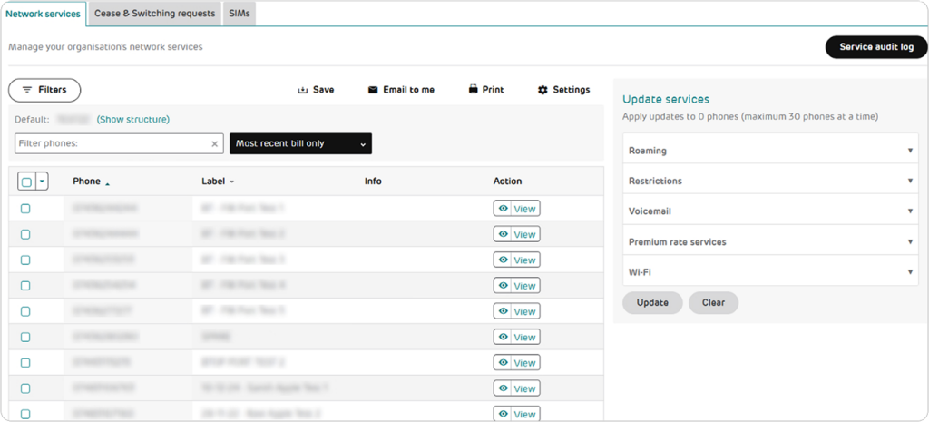
Task: Open Settings via the gear icon
Action: pyautogui.click(x=543, y=90)
